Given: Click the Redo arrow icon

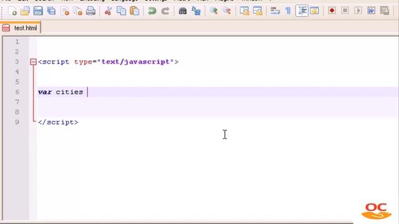Looking at the screenshot, I should coord(165,11).
